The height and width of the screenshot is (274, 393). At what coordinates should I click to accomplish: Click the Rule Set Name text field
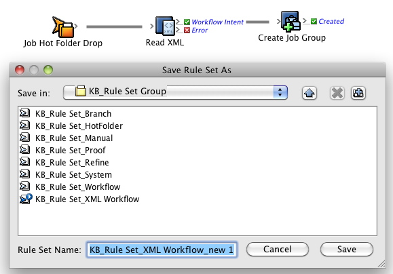[x=162, y=250]
